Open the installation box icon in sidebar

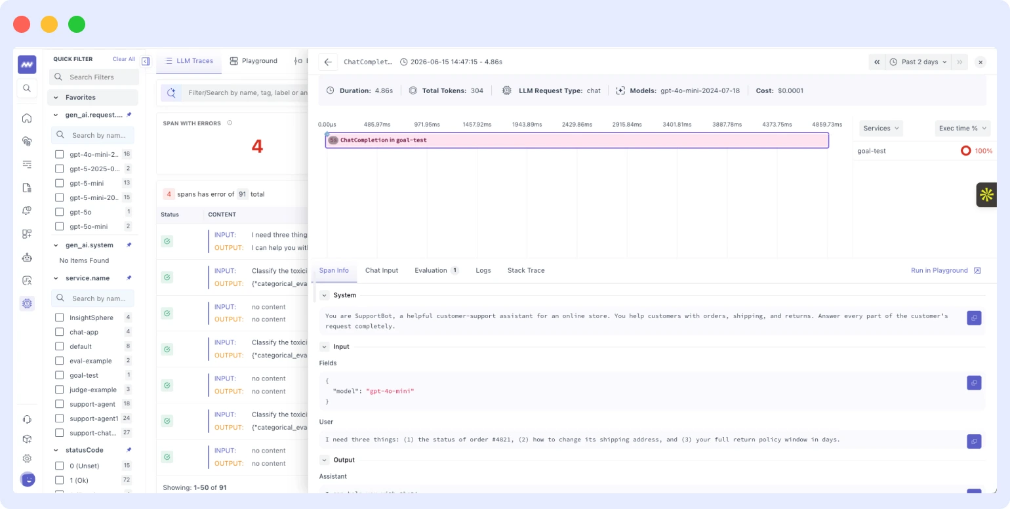27,439
